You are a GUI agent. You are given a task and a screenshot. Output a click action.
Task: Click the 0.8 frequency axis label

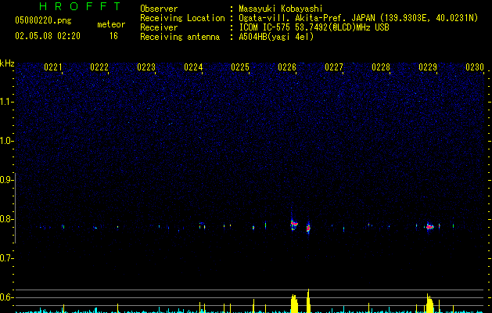[x=7, y=219]
